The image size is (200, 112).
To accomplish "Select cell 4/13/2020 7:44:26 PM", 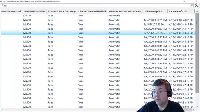I will pos(181,42).
